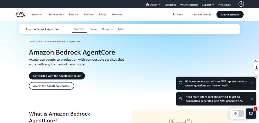Click the Amazon Bedrock AgentCore main heading

coord(72,52)
